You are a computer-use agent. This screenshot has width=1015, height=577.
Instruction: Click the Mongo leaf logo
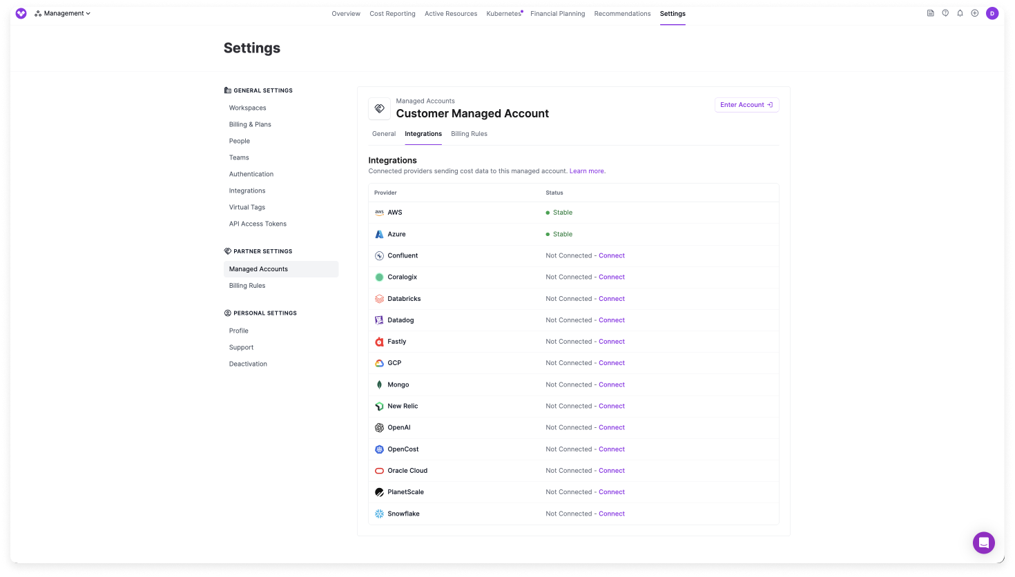[379, 384]
